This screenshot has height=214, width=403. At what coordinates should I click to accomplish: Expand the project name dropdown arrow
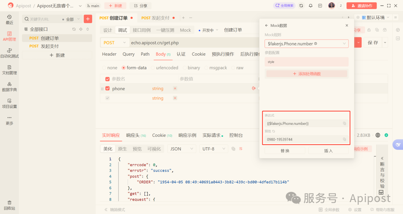pyautogui.click(x=80, y=6)
